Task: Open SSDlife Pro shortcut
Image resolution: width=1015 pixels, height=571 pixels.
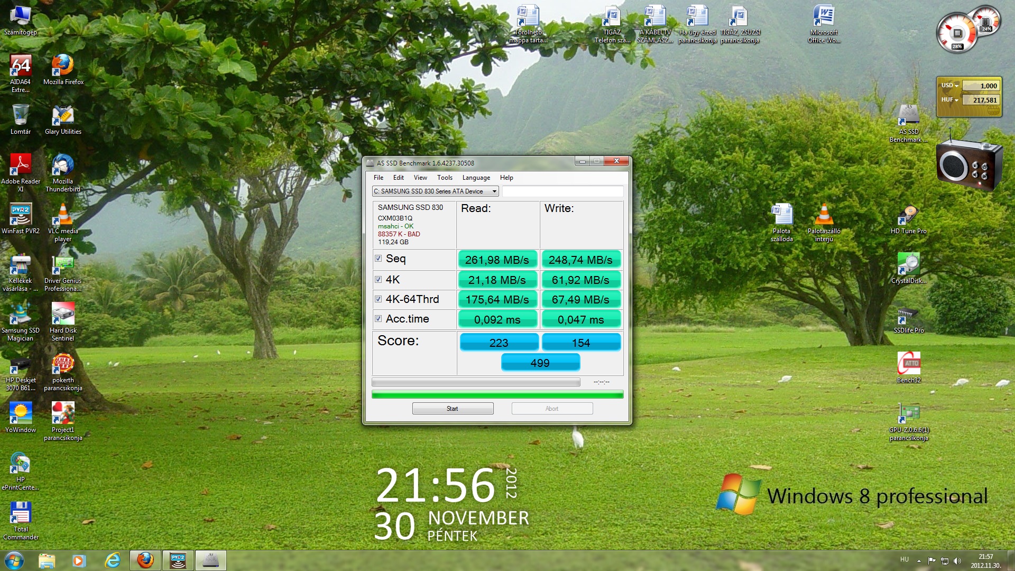Action: (908, 315)
